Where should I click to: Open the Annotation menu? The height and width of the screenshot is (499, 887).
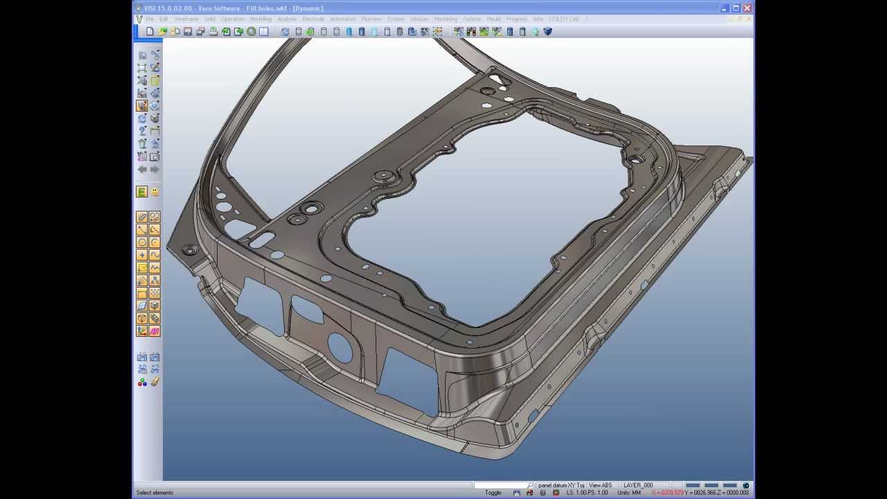[342, 19]
